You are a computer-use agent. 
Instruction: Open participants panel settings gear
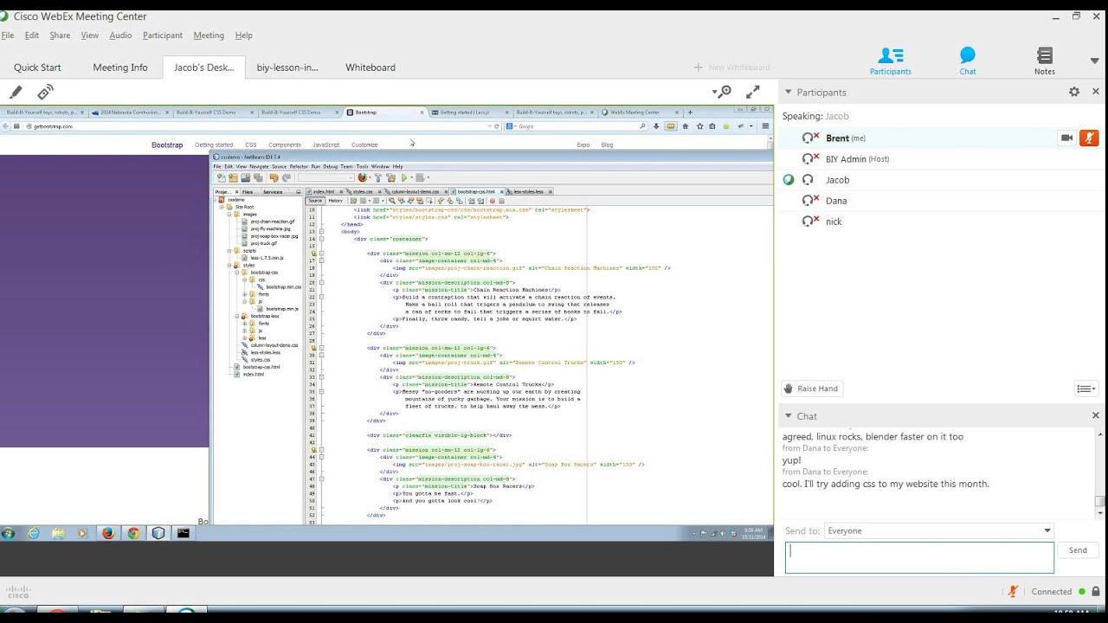point(1074,92)
